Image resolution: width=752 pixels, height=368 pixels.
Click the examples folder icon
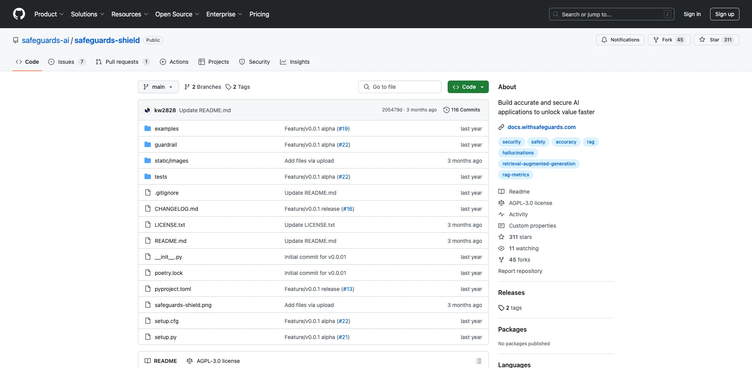[148, 129]
